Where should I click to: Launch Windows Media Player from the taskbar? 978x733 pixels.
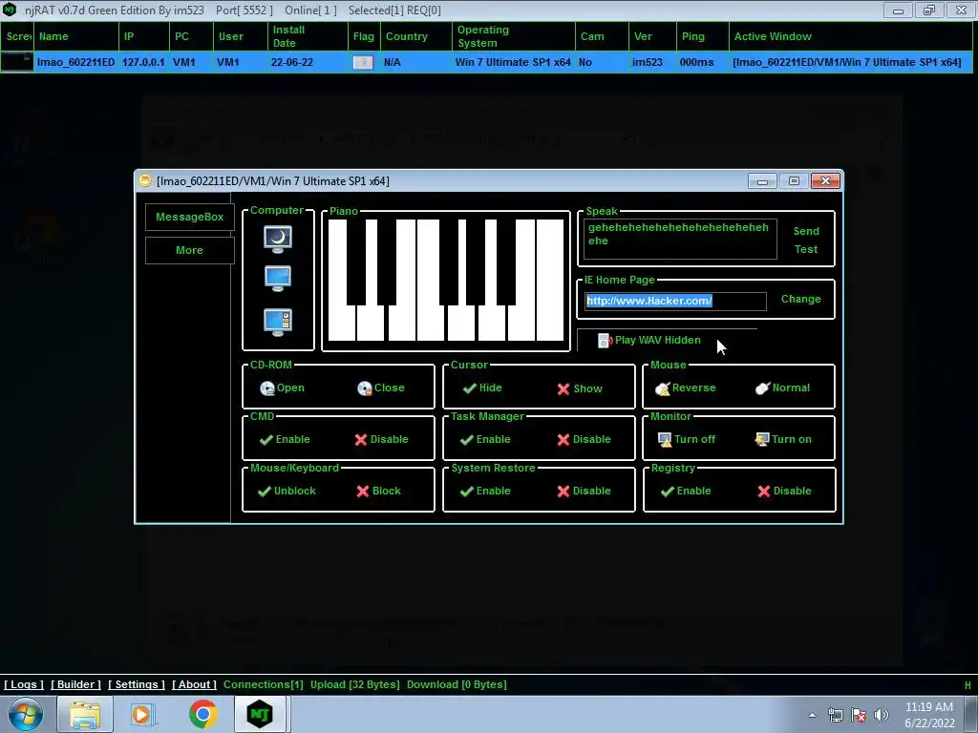pyautogui.click(x=142, y=714)
